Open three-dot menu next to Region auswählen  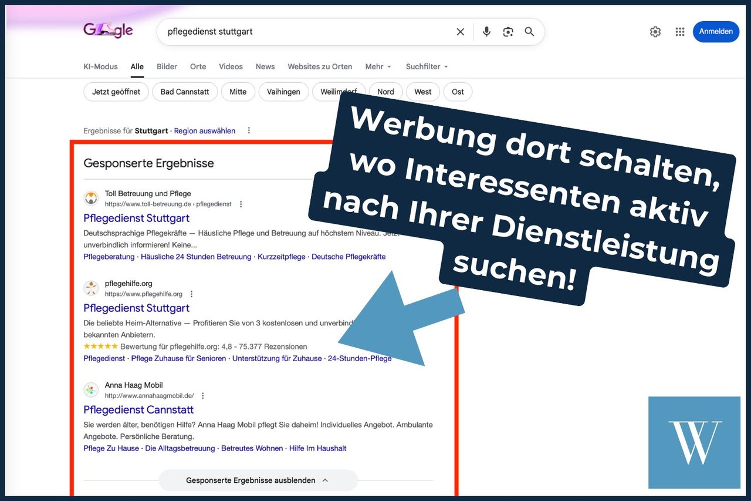click(249, 130)
